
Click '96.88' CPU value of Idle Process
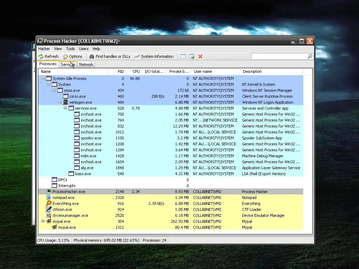point(135,78)
